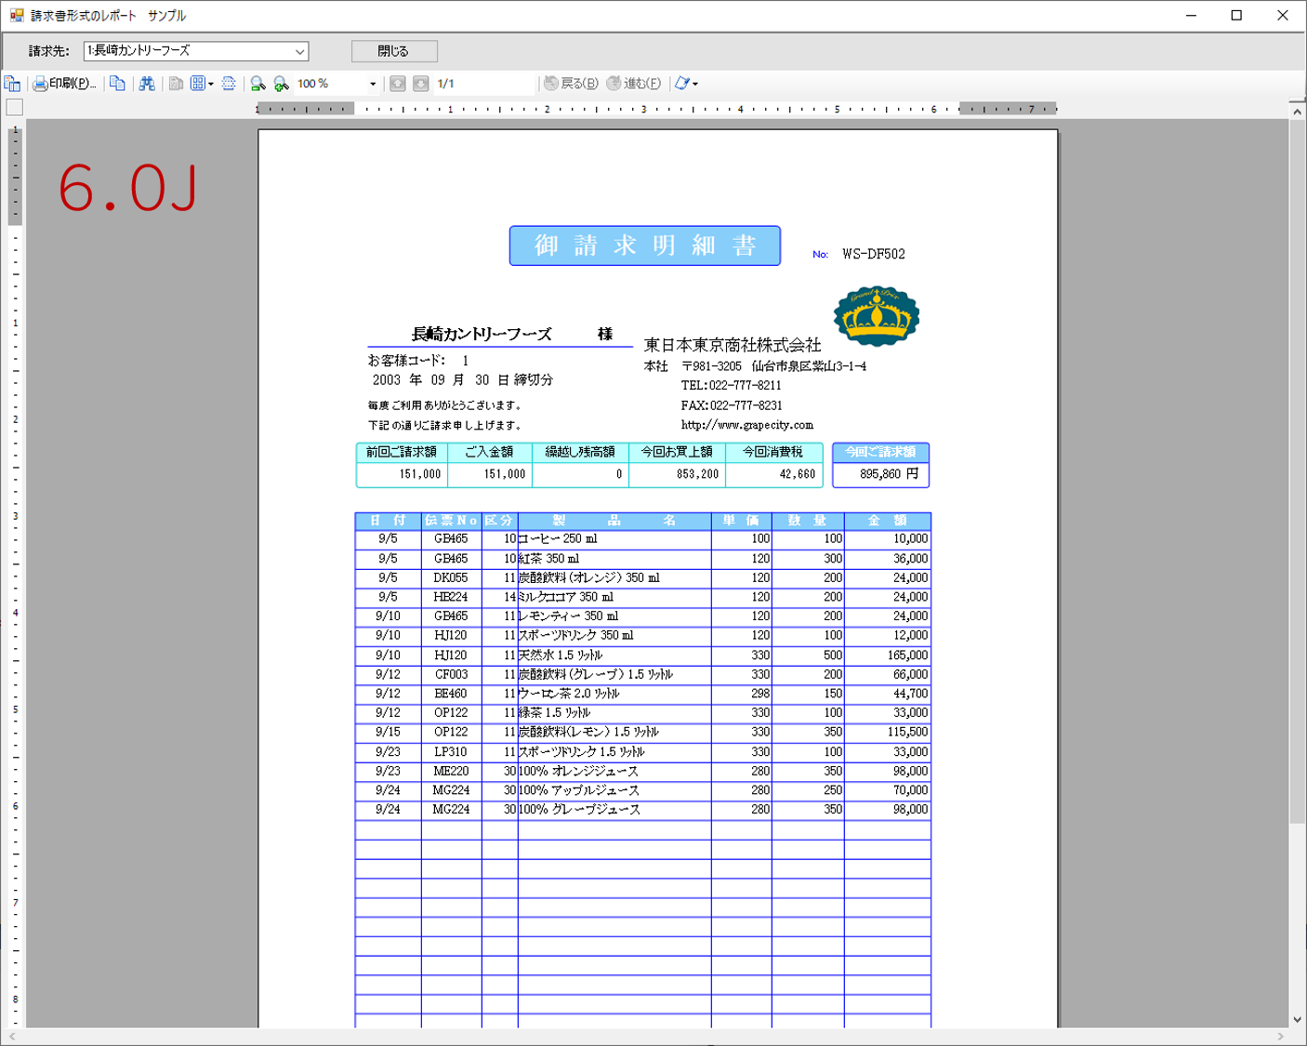
Task: Enable continuous scroll view icon
Action: [x=229, y=84]
